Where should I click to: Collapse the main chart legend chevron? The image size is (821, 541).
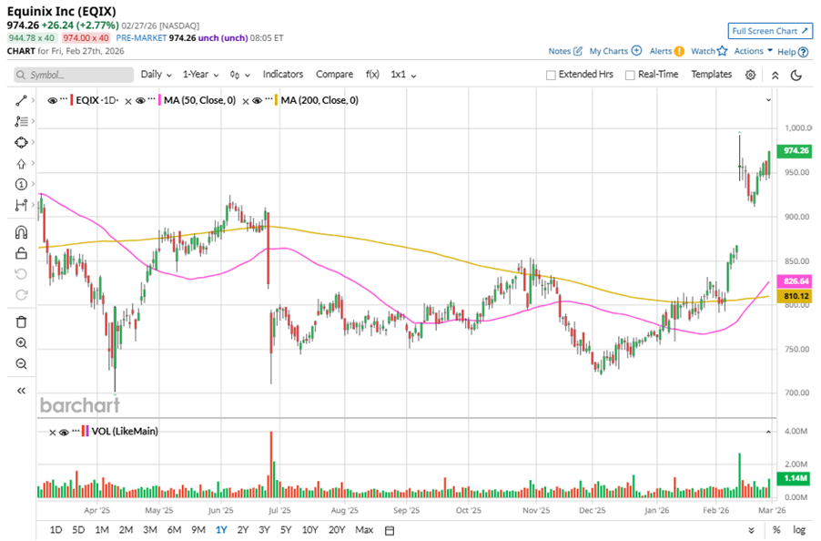(x=768, y=99)
